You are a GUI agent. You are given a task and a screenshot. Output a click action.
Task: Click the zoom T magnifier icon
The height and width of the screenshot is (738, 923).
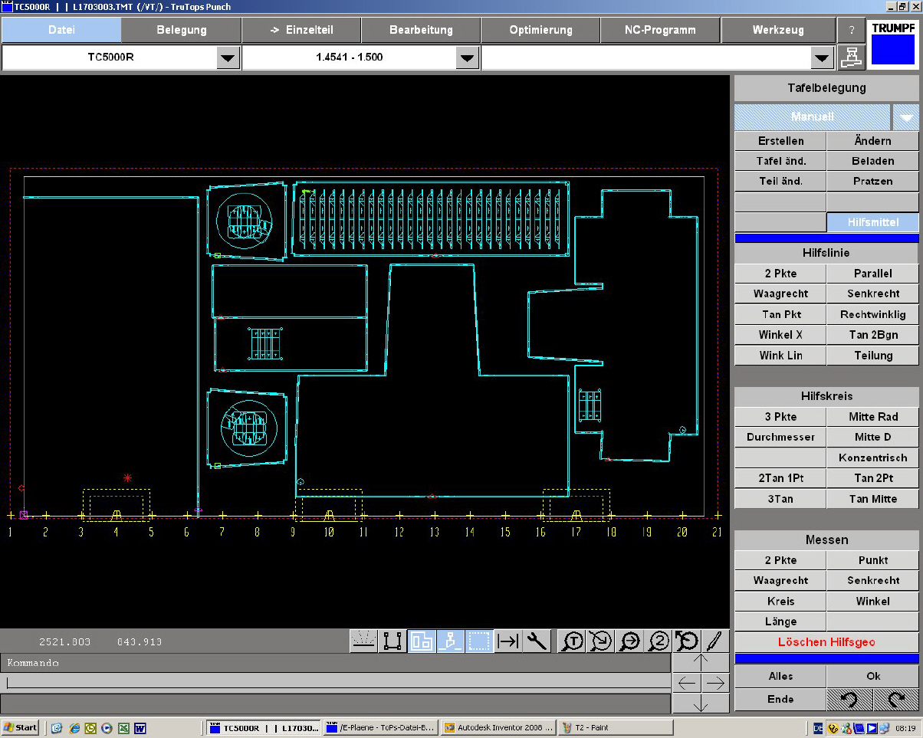(x=573, y=641)
